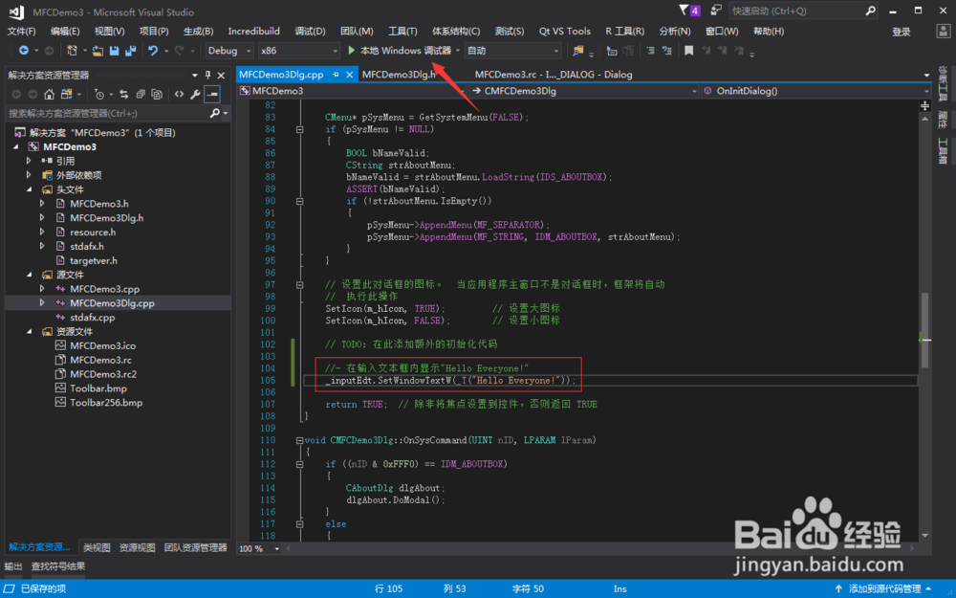Click the View Code angle-brackets icon
Image resolution: width=956 pixels, height=598 pixels.
pos(179,94)
